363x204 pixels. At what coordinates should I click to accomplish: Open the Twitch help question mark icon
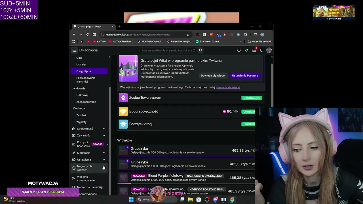(x=239, y=50)
